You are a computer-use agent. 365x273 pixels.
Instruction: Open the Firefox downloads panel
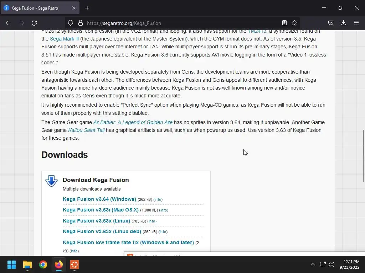pyautogui.click(x=343, y=23)
